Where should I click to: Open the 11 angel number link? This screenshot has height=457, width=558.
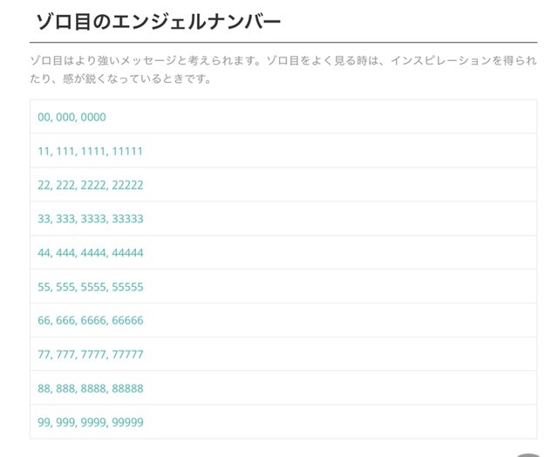point(44,151)
